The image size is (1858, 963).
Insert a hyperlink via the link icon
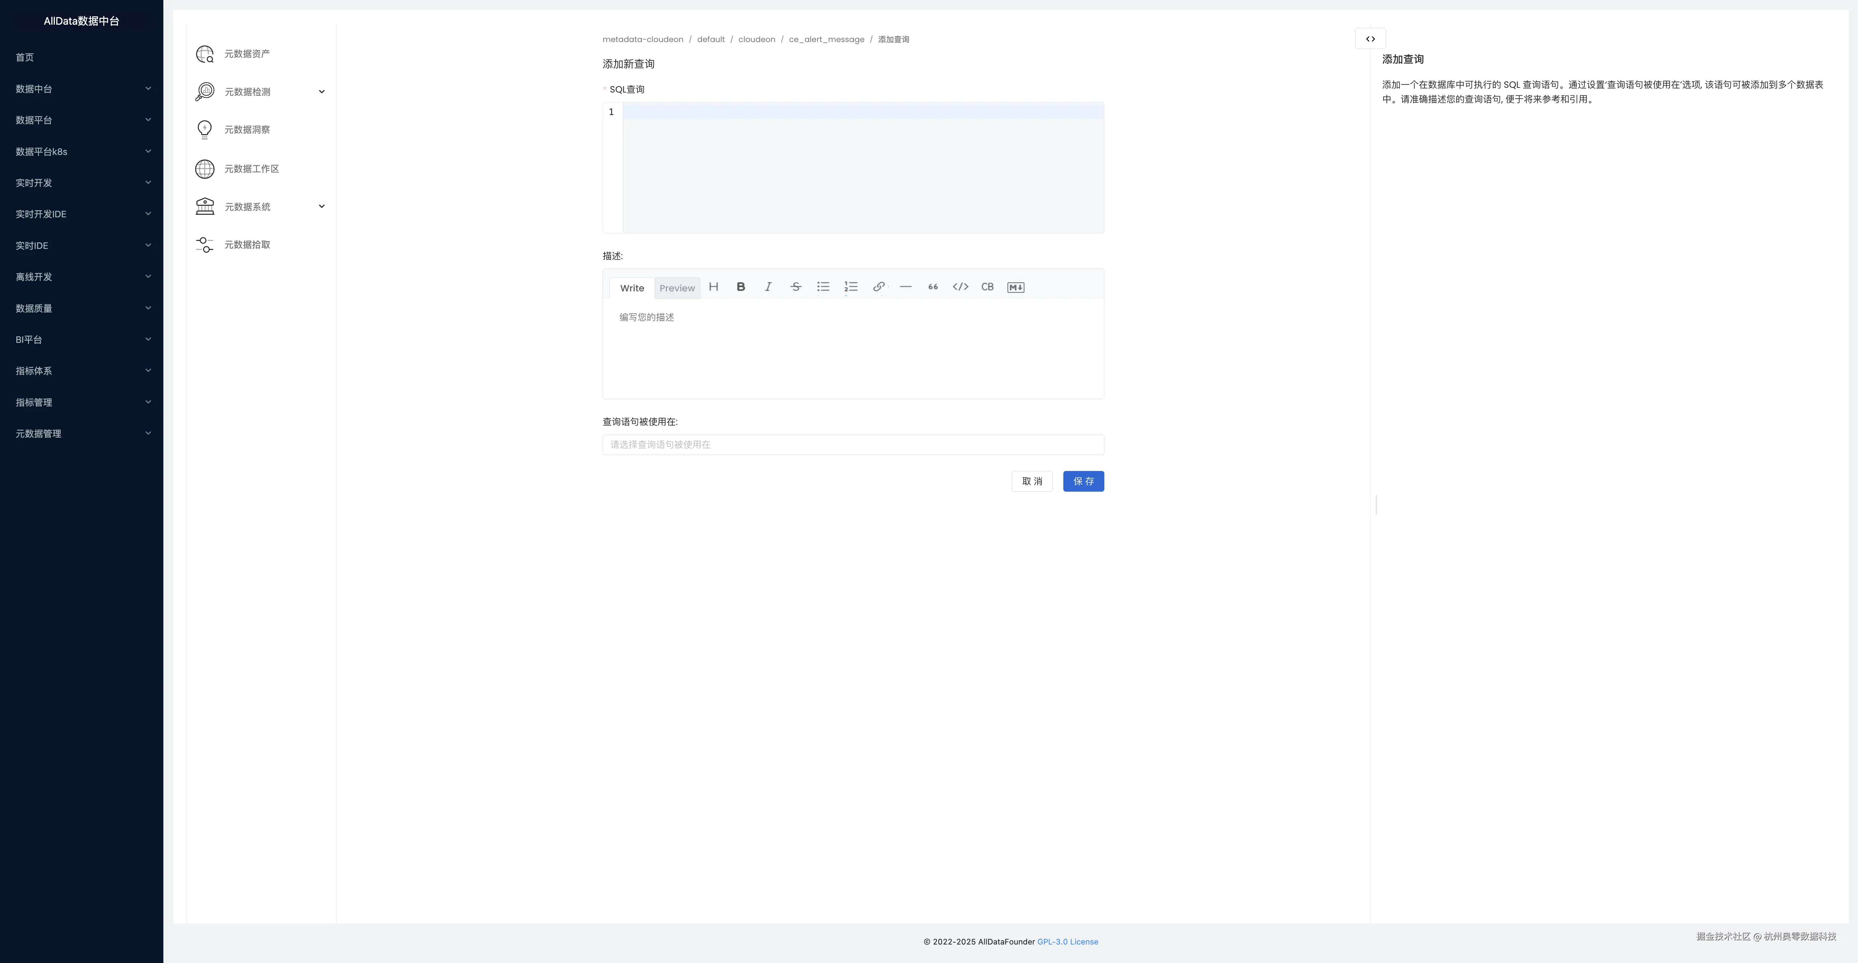pyautogui.click(x=879, y=287)
